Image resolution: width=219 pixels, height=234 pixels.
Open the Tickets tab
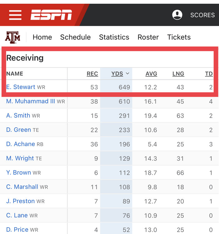pyautogui.click(x=179, y=37)
